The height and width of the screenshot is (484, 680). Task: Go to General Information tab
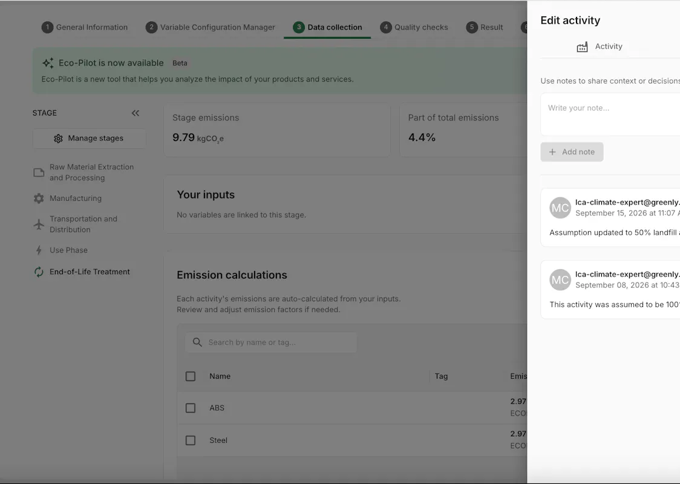click(x=85, y=27)
